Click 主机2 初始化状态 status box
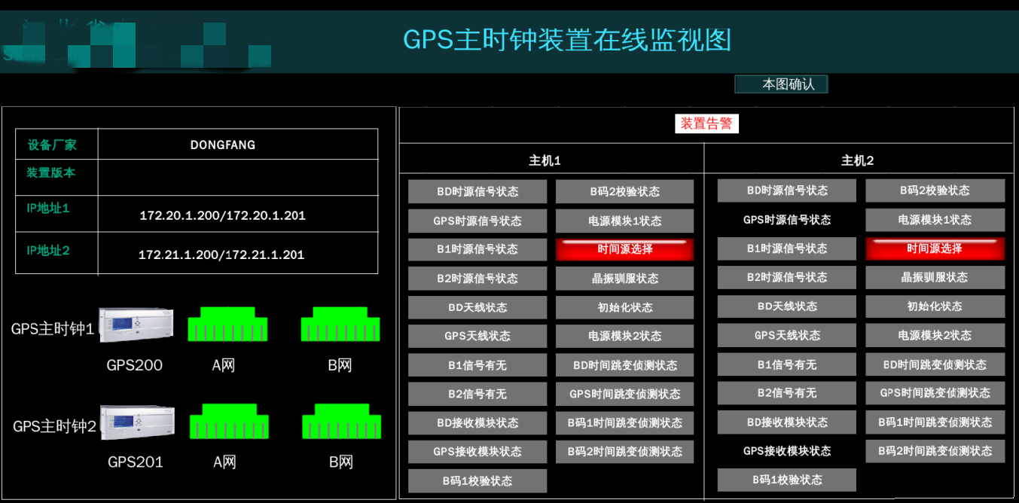The height and width of the screenshot is (503, 1019). pos(935,306)
